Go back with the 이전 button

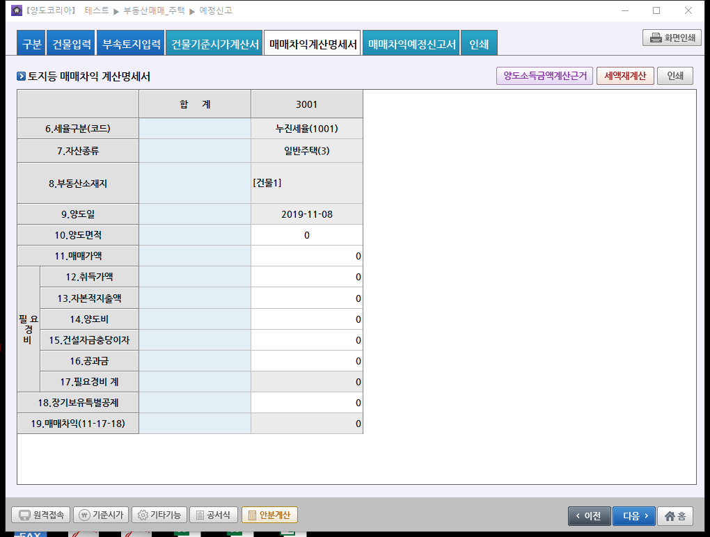(589, 515)
